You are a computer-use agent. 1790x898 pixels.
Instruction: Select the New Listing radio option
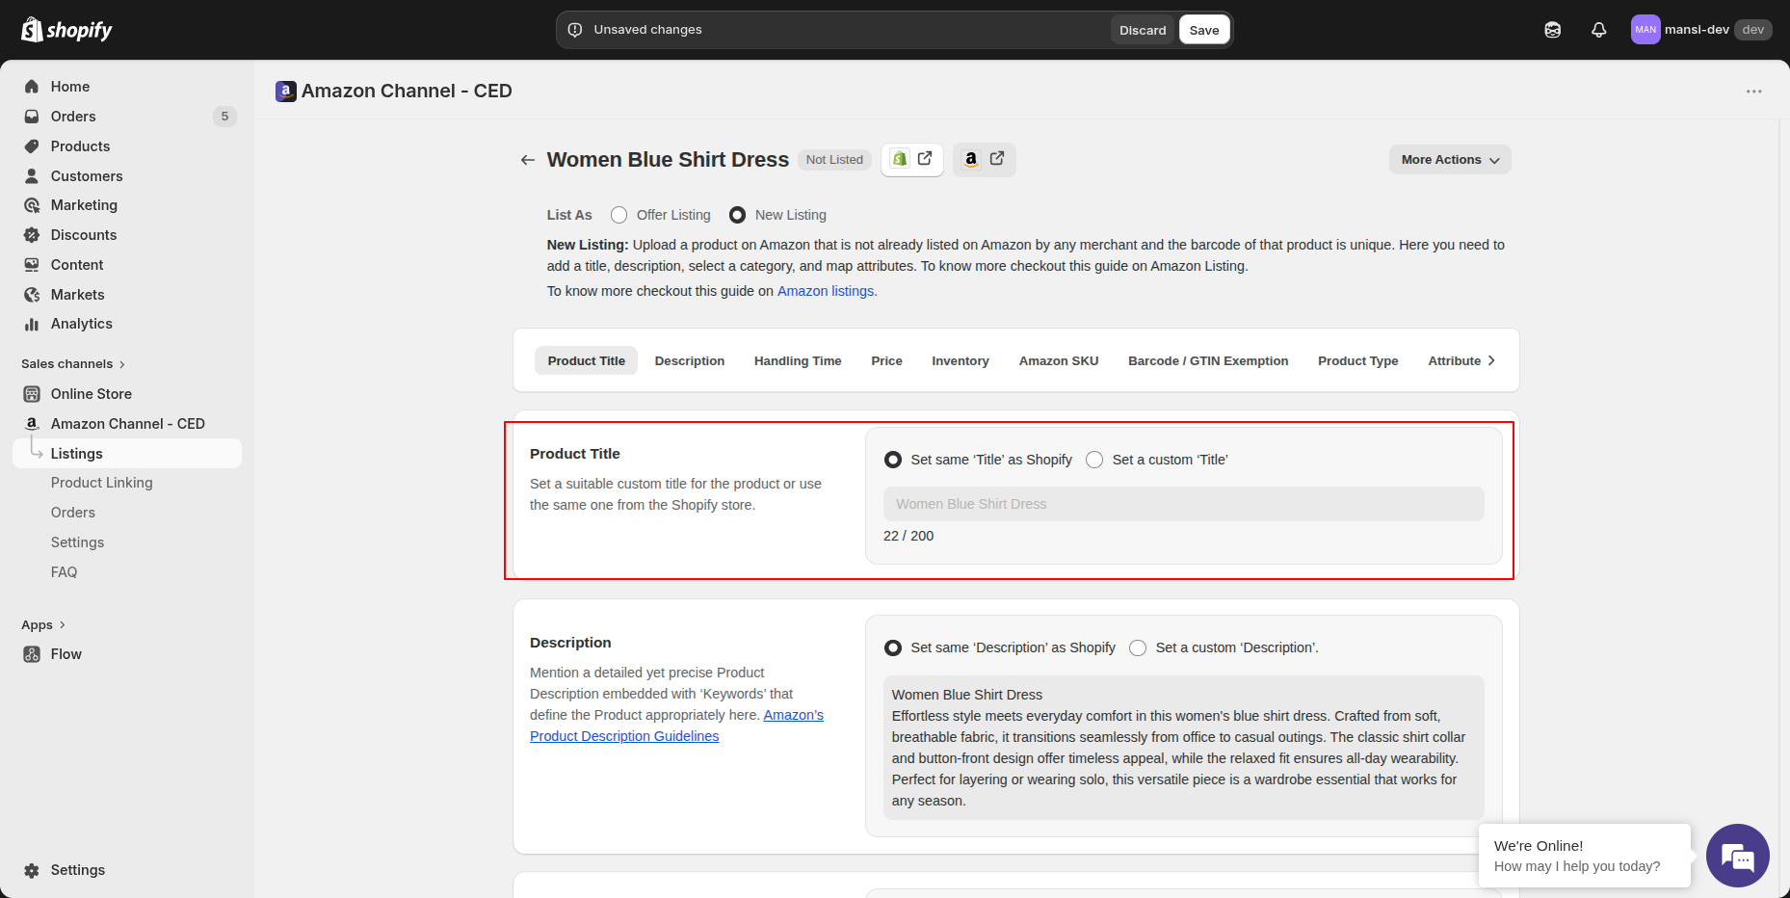[x=737, y=215]
